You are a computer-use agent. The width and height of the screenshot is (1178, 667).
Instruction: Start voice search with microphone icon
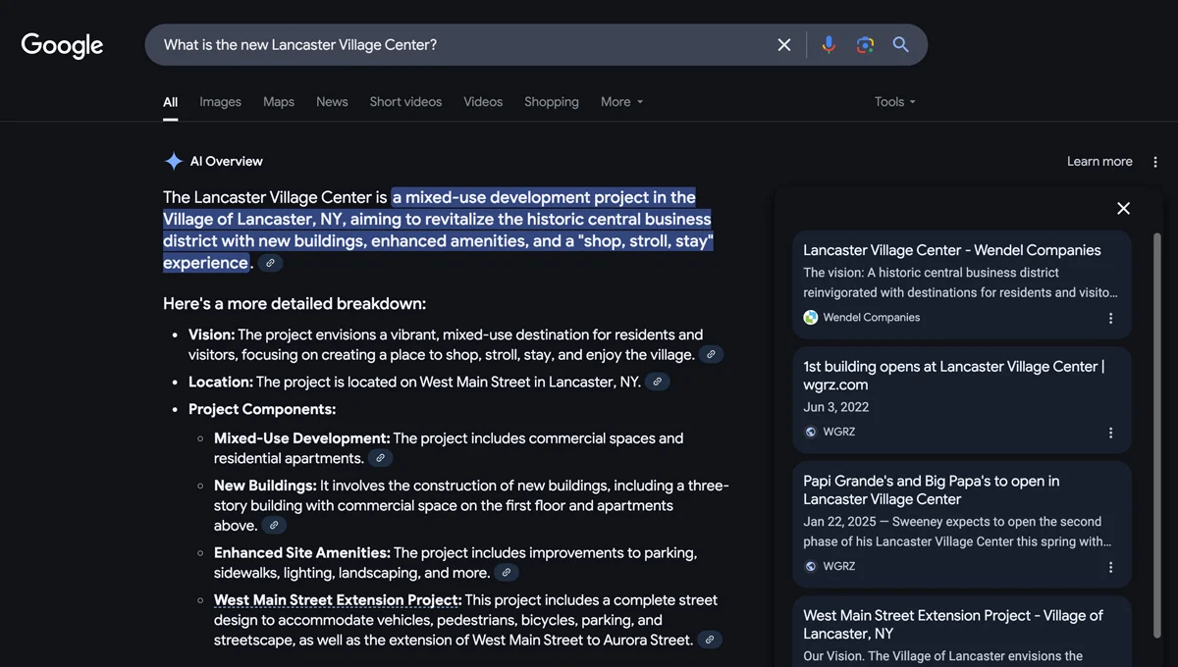(x=829, y=45)
